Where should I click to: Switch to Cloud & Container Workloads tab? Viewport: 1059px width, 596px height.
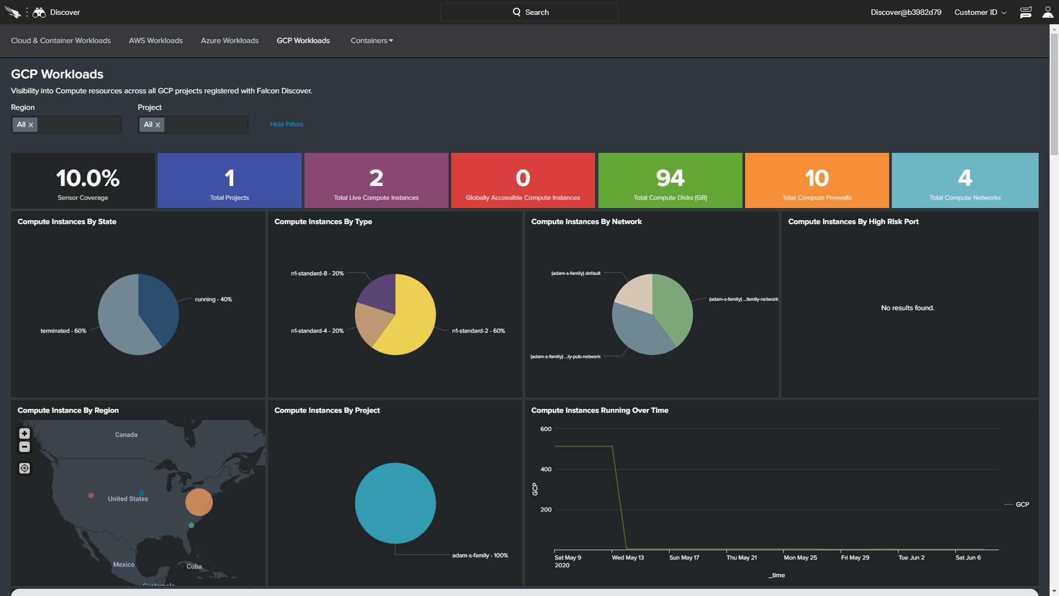pyautogui.click(x=61, y=40)
